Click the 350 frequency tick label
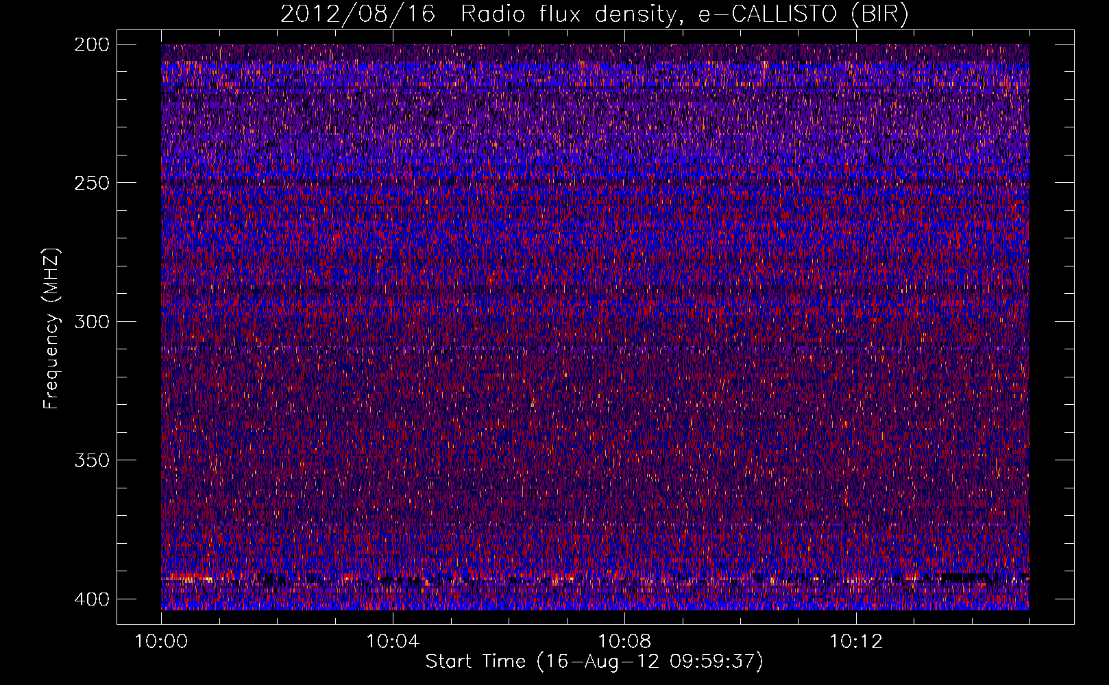1109x685 pixels. pos(91,460)
